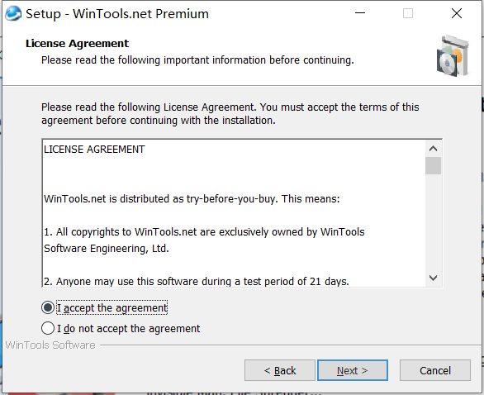Image resolution: width=484 pixels, height=395 pixels.
Task: Minimize the Setup window
Action: (x=360, y=13)
